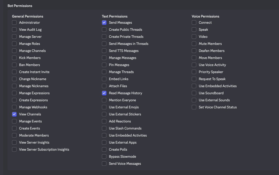Viewport: 279px width, 175px height.
Task: Check the Attach Files permission
Action: click(x=104, y=86)
